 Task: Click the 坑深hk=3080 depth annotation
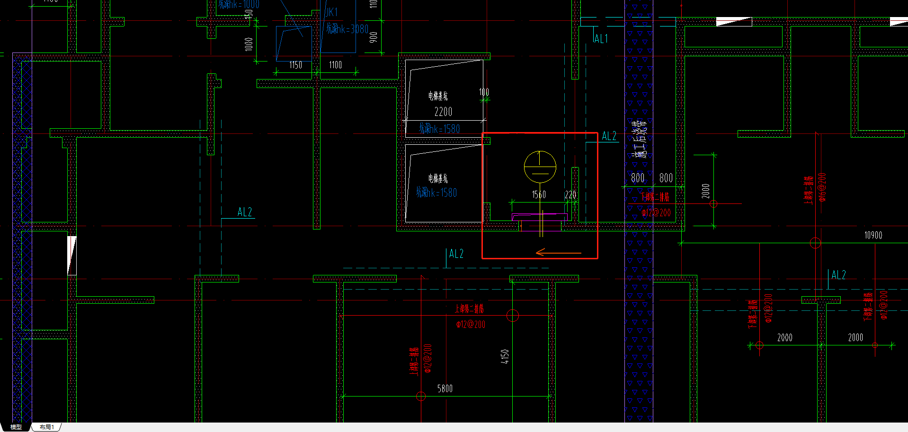(347, 29)
